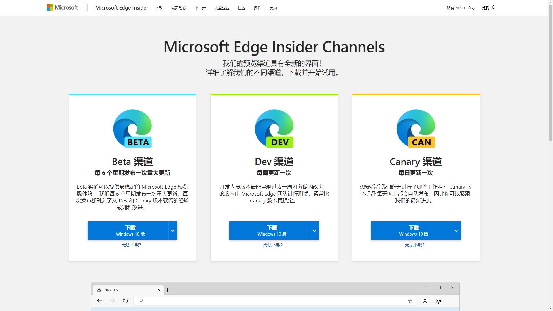553x311 pixels.
Task: Click the favorites star in the address bar
Action: 410,301
